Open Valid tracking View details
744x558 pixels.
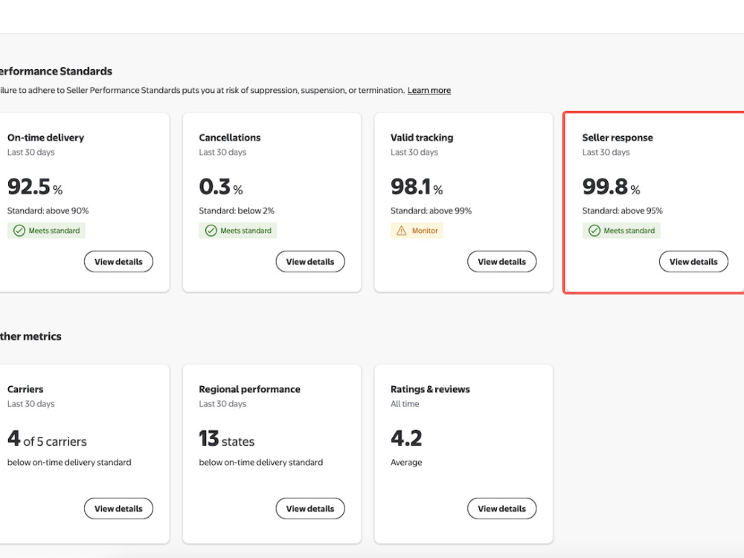point(502,261)
